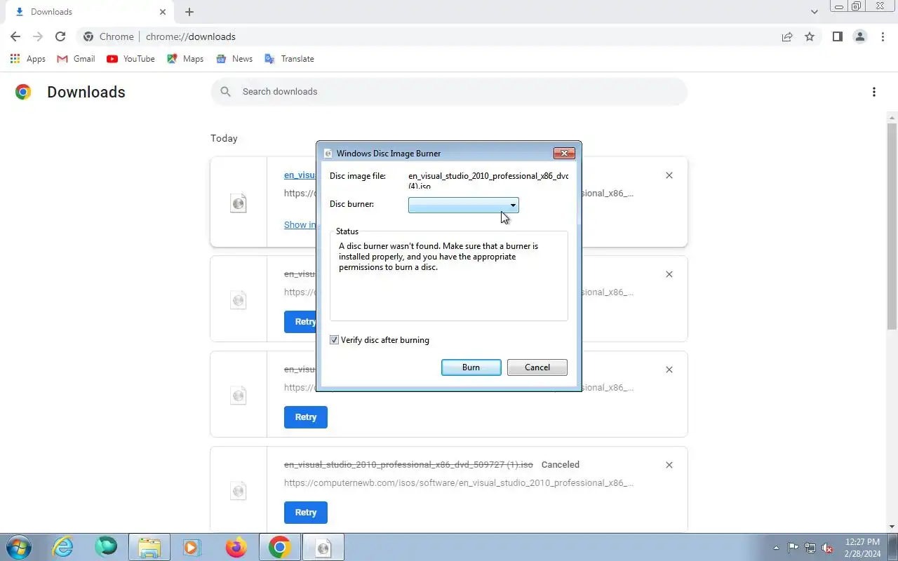
Task: Open Chrome side panel
Action: (x=837, y=36)
